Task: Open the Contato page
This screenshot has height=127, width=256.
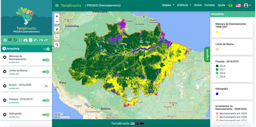Action: 210,5
